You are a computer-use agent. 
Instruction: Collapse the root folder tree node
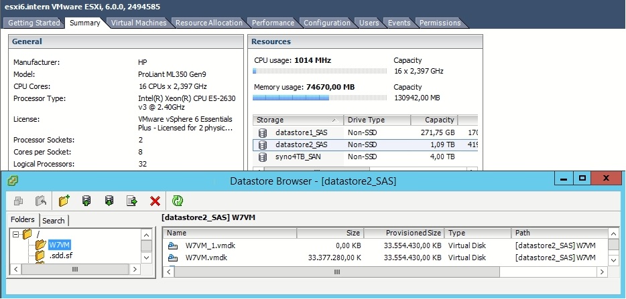pyautogui.click(x=15, y=234)
